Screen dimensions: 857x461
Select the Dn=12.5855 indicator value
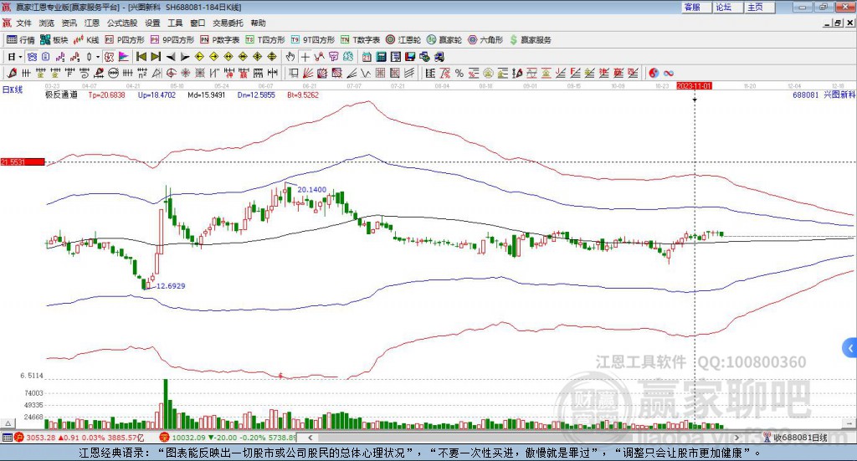pyautogui.click(x=256, y=95)
